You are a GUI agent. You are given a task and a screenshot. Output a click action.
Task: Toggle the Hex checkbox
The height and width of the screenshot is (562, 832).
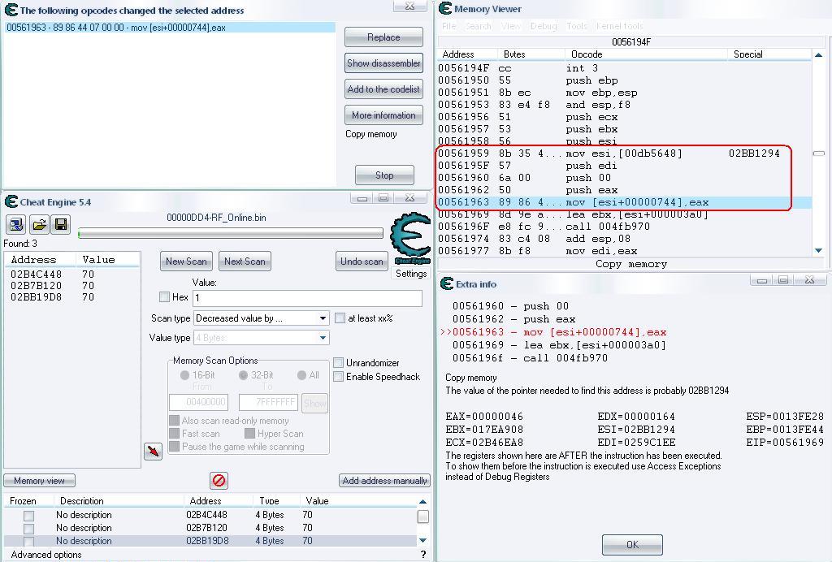click(x=164, y=297)
